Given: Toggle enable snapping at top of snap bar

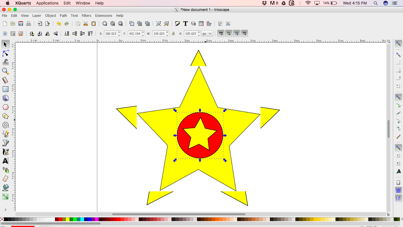Looking at the screenshot, I should (398, 44).
